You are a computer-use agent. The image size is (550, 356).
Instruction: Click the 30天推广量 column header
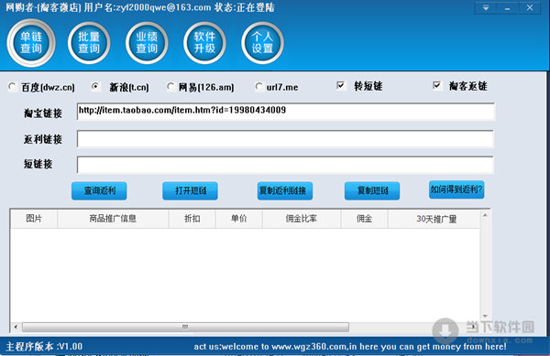(434, 219)
